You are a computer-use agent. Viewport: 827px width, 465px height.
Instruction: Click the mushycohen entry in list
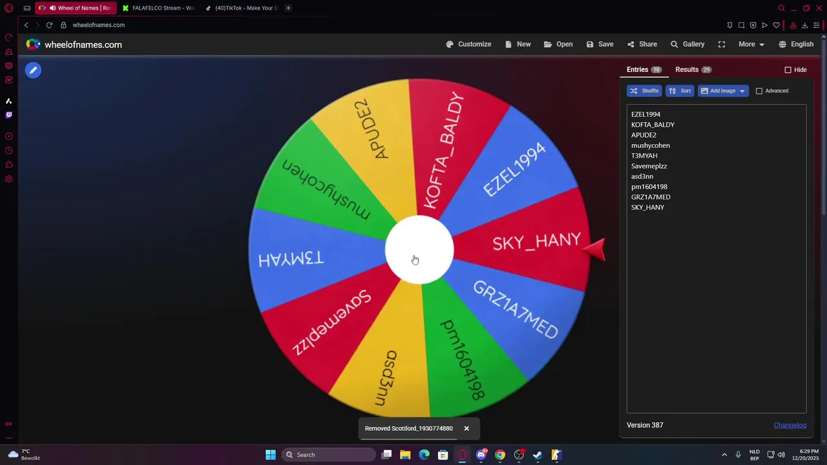651,145
